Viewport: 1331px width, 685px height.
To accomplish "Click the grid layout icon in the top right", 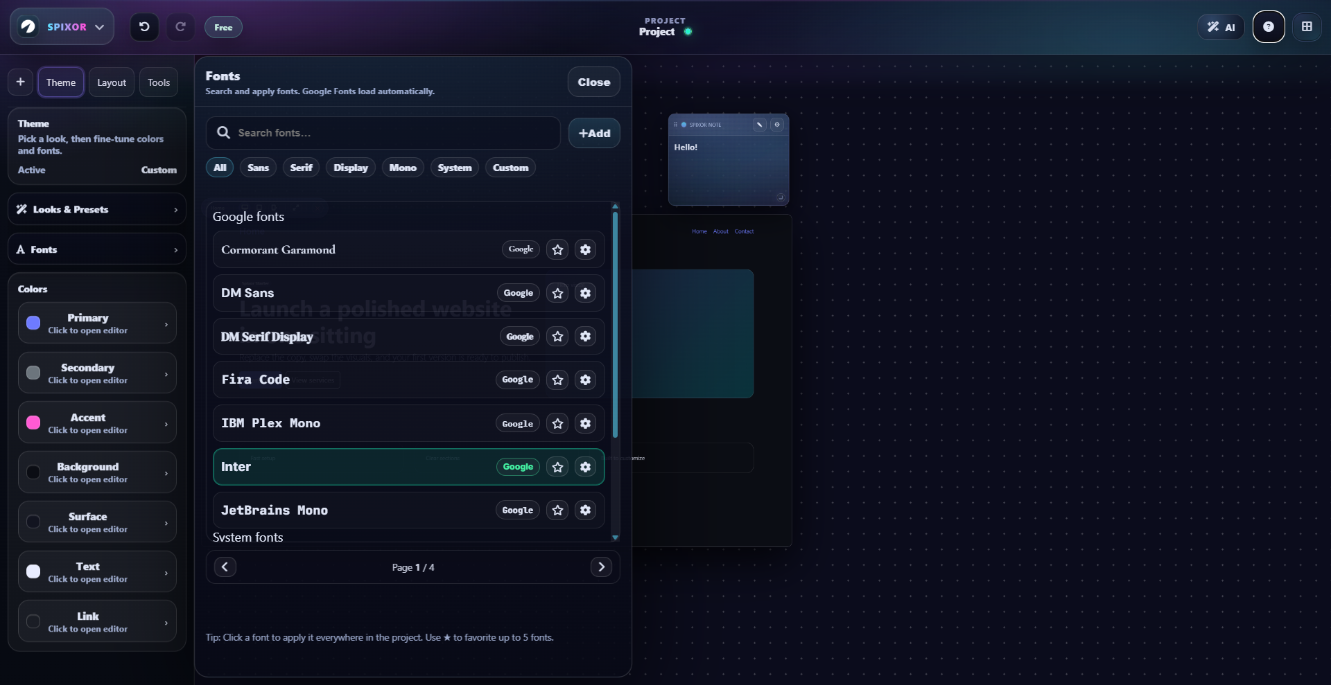I will pos(1307,26).
